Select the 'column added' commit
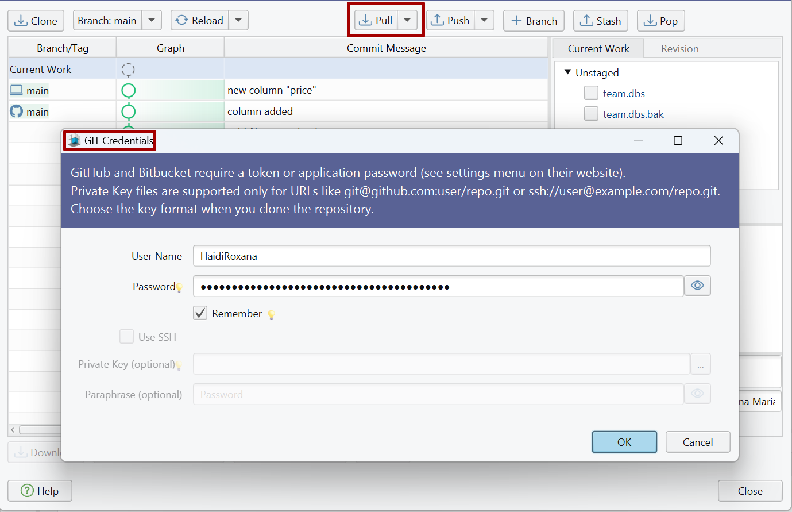Screen dimensions: 792x512 pos(260,111)
